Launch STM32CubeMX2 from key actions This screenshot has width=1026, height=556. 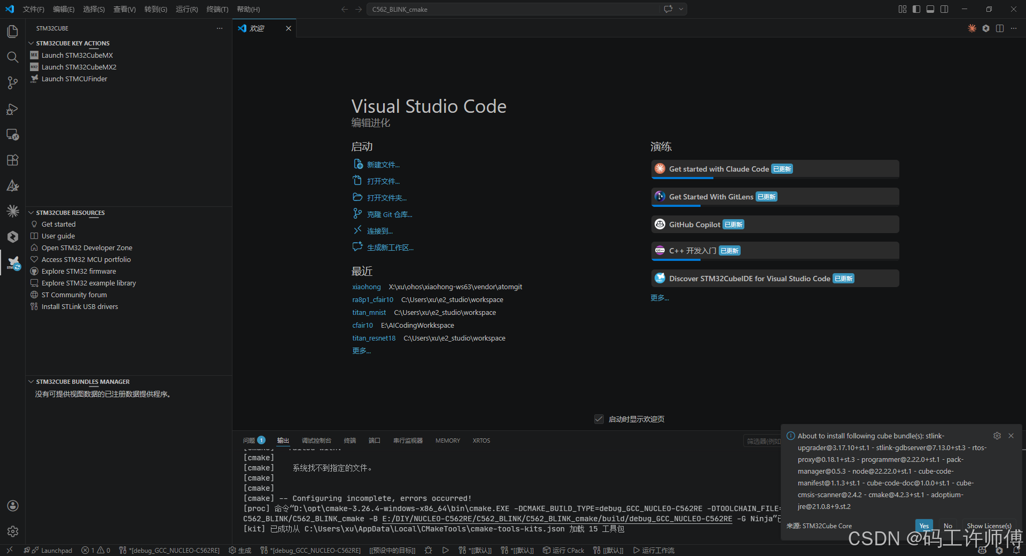[x=79, y=67]
